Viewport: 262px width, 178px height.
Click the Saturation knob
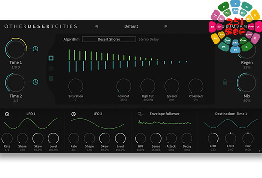point(75,86)
